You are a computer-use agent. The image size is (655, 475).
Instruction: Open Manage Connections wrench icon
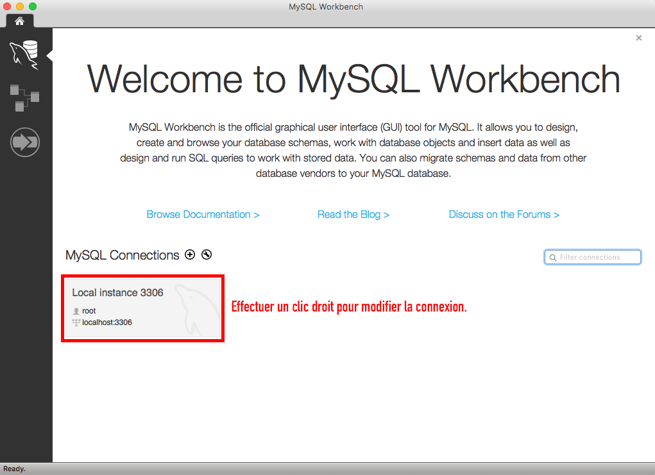pyautogui.click(x=206, y=254)
